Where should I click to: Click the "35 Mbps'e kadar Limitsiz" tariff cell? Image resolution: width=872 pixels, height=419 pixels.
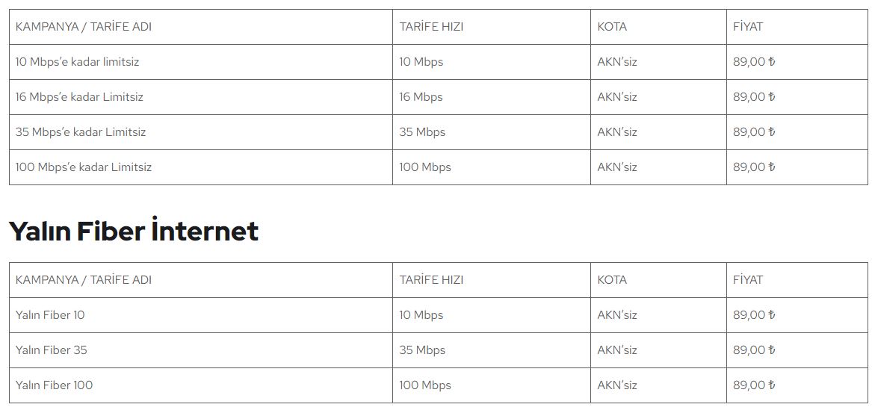(81, 131)
